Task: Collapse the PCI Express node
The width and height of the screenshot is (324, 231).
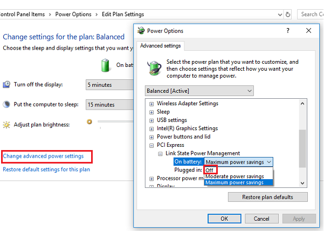Action: coord(151,146)
